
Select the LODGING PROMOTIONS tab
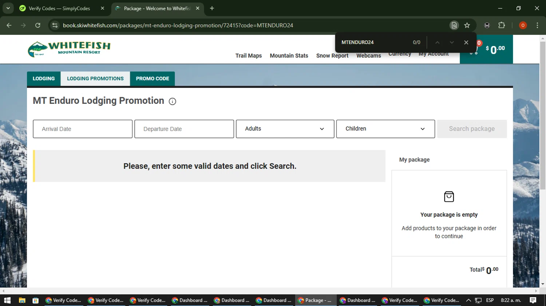click(x=95, y=79)
